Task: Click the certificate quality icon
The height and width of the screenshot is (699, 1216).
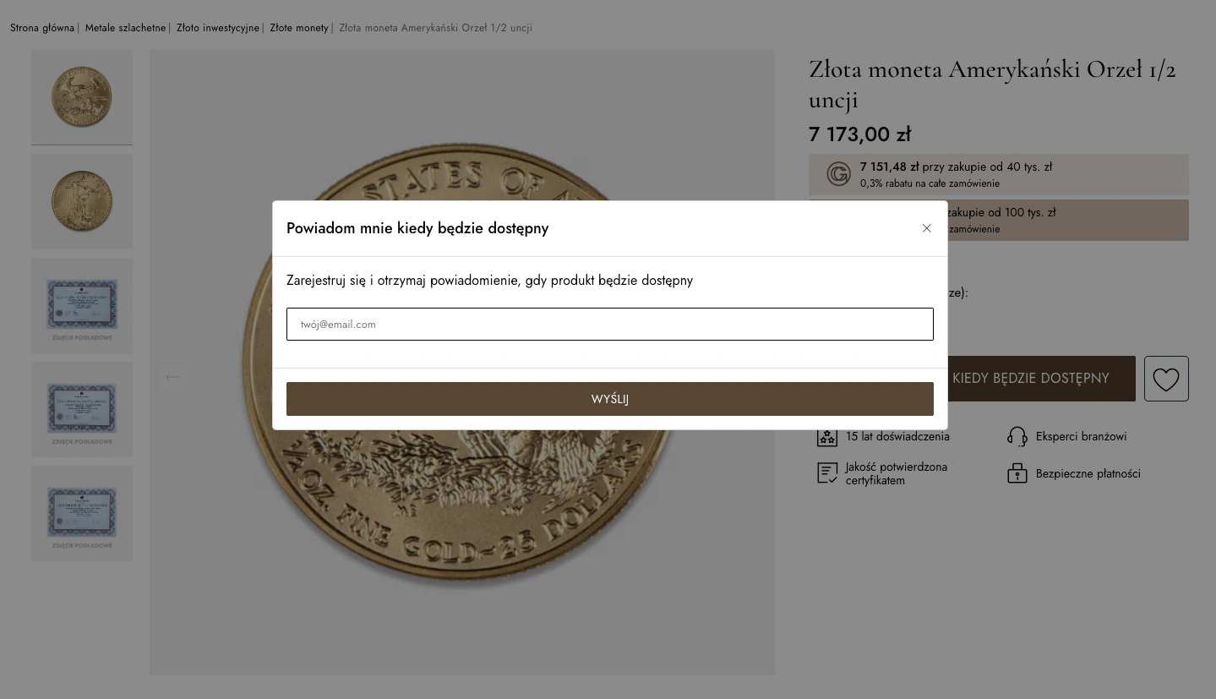Action: [x=826, y=473]
